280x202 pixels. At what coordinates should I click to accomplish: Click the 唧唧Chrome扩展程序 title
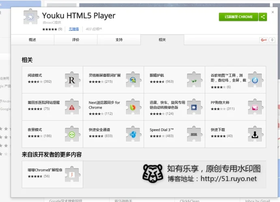coord(45,170)
